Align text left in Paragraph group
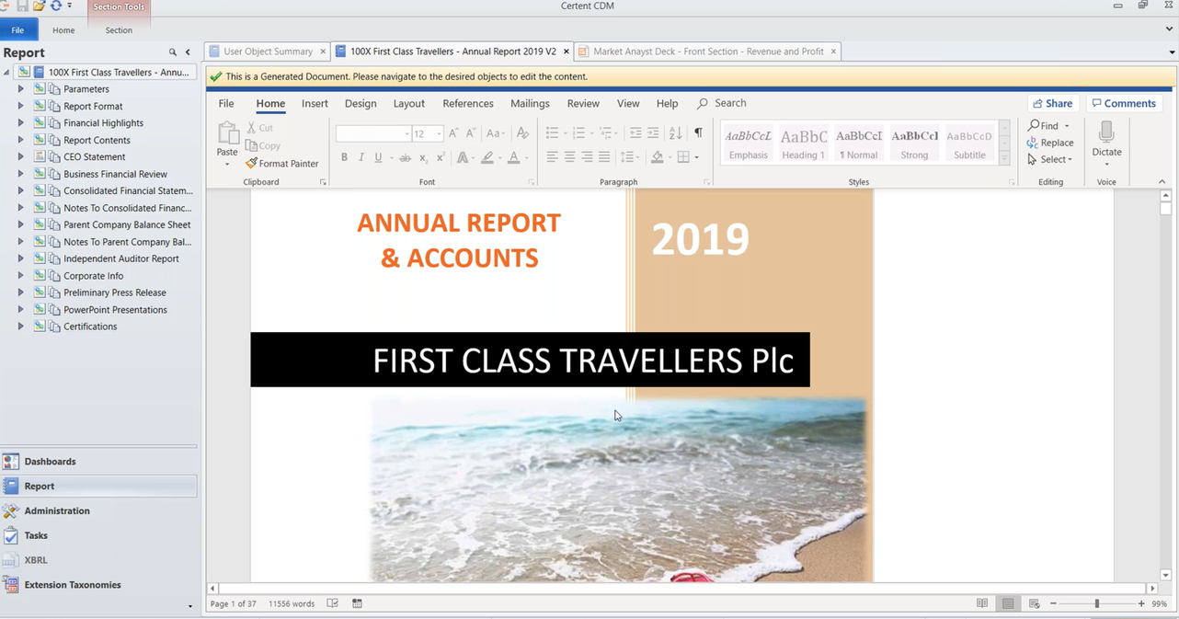The height and width of the screenshot is (619, 1179). 552,158
